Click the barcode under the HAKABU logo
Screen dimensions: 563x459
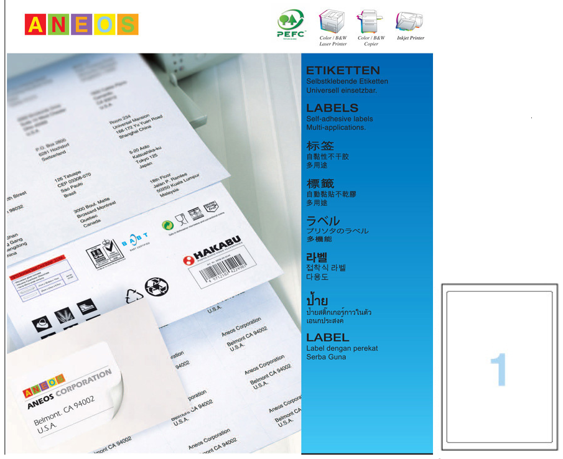click(x=223, y=269)
